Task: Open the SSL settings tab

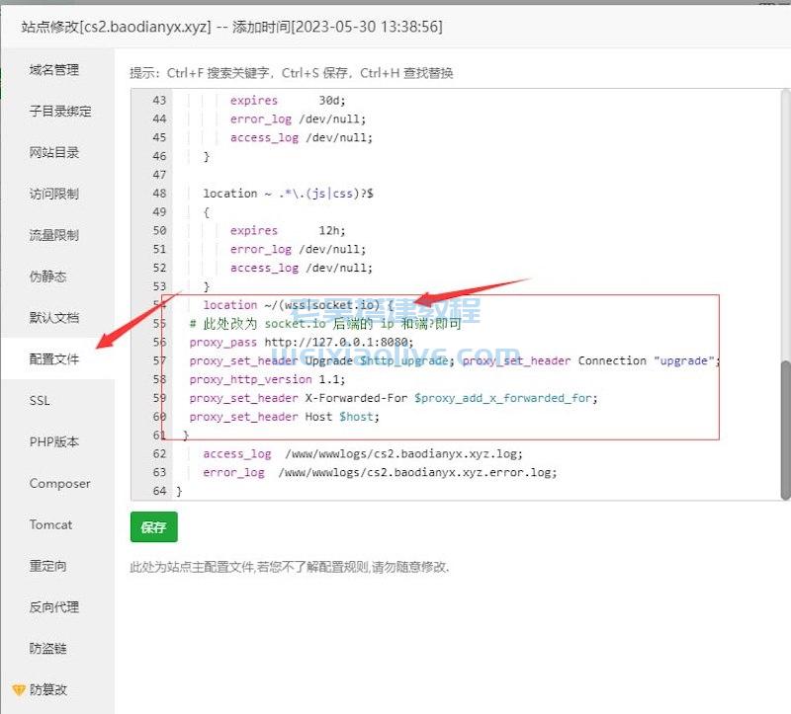Action: tap(40, 400)
